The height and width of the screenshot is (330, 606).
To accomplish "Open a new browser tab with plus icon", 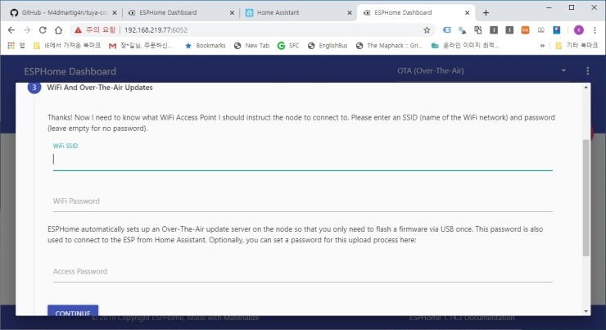I will [x=486, y=13].
